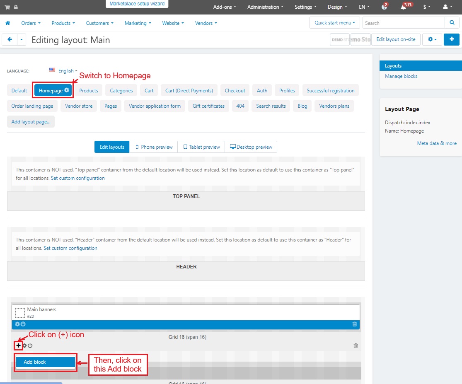462x384 pixels.
Task: Expand the Add-ons menu
Action: coord(224,7)
